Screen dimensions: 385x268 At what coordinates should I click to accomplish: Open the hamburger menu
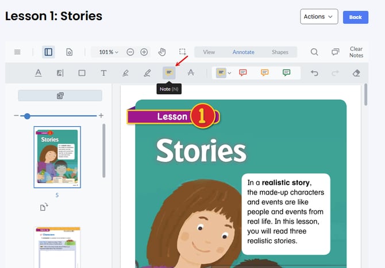pos(17,52)
